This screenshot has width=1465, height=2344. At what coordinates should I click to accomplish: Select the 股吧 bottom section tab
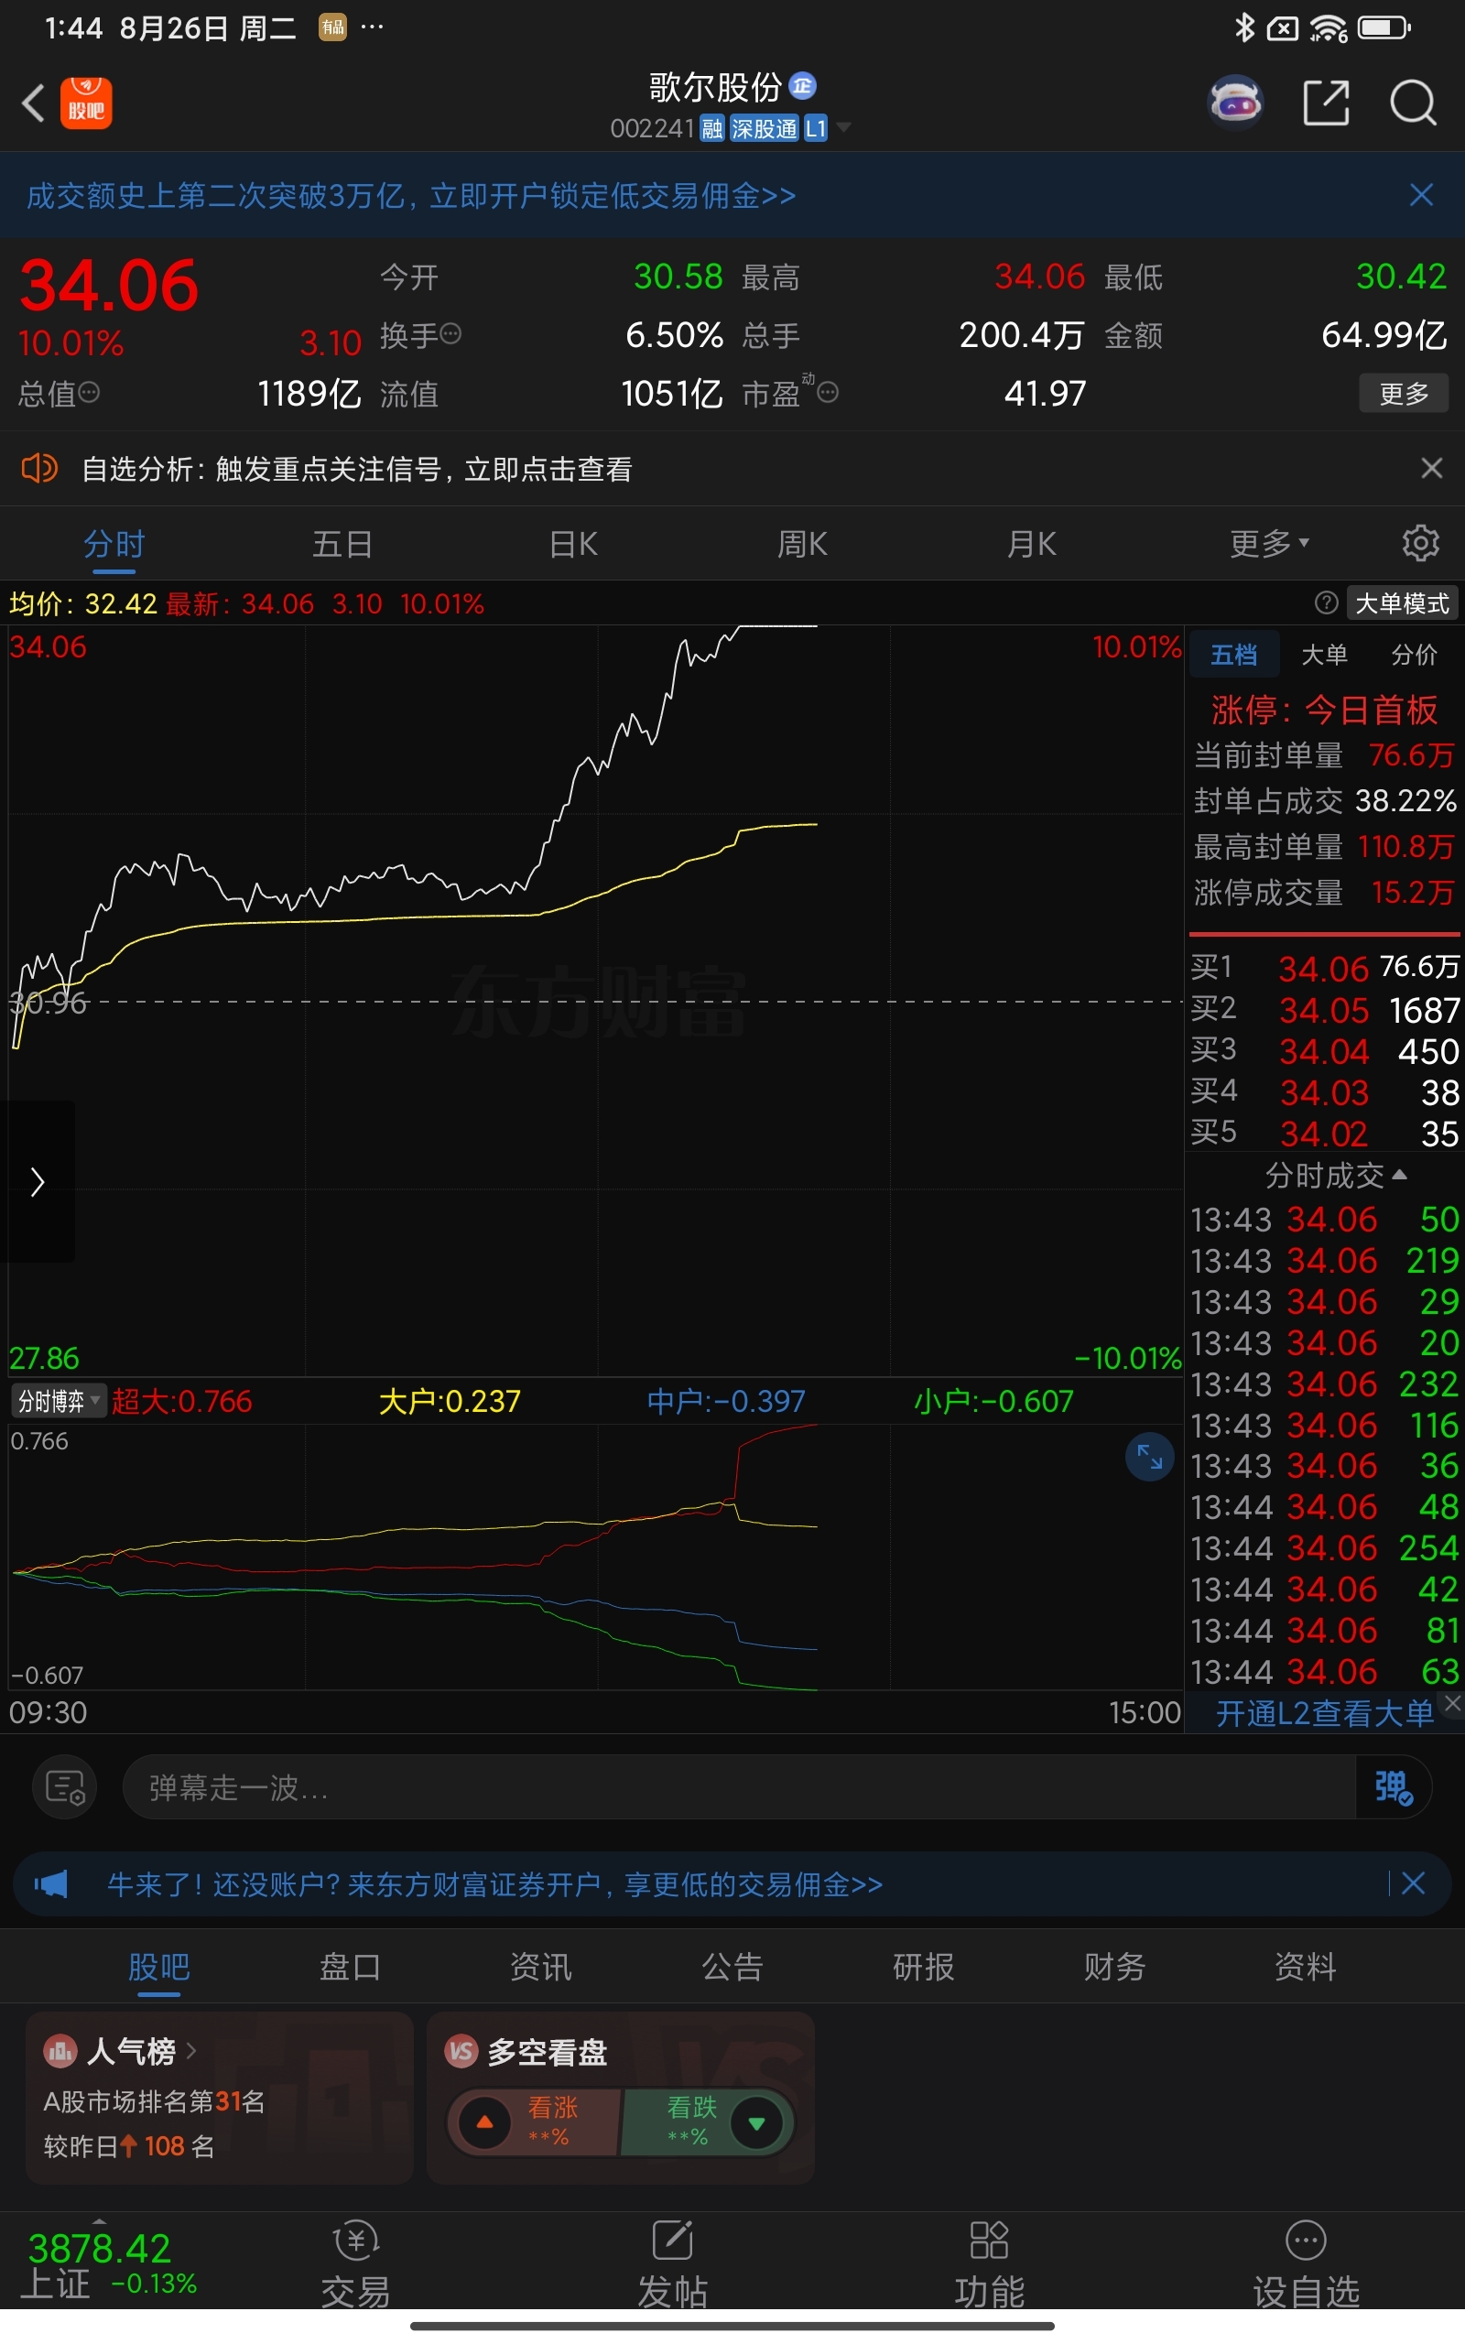click(x=159, y=1966)
